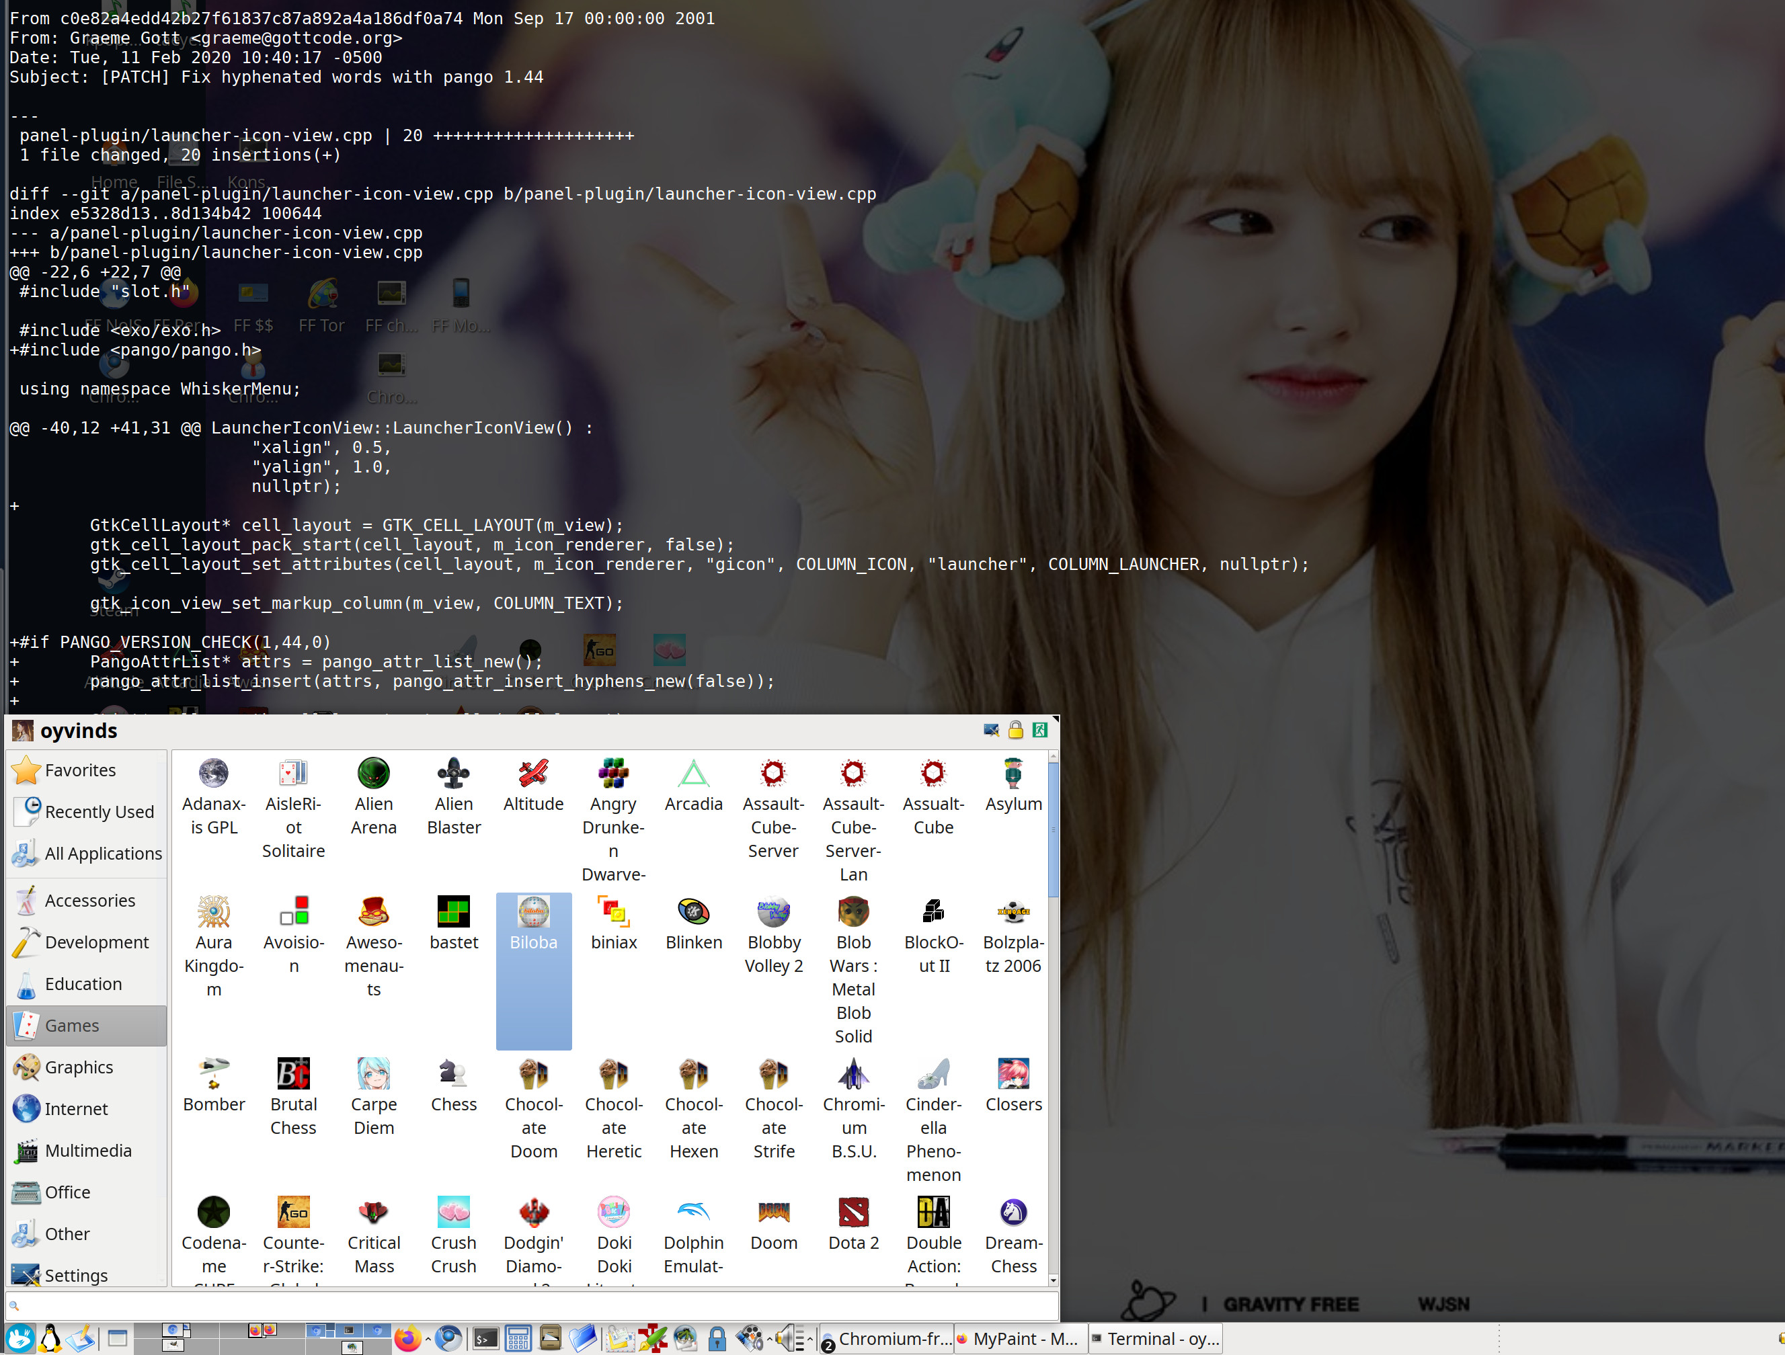Click the green Log Out exit icon
Screen dimensions: 1785x1355
[x=1040, y=730]
